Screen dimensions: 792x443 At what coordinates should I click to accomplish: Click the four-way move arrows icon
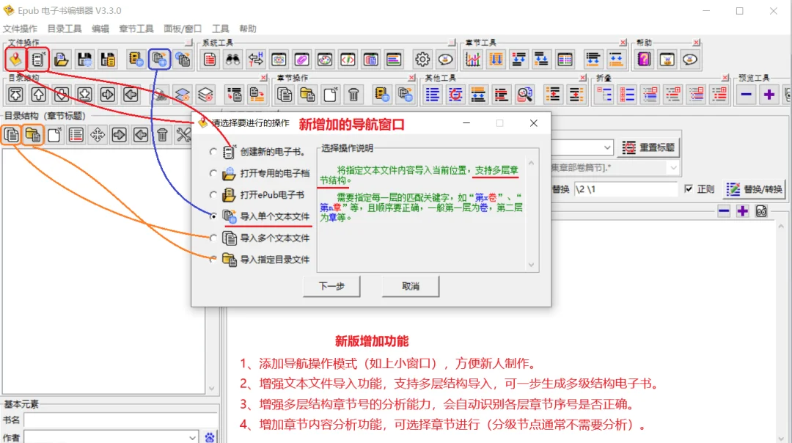click(x=98, y=135)
